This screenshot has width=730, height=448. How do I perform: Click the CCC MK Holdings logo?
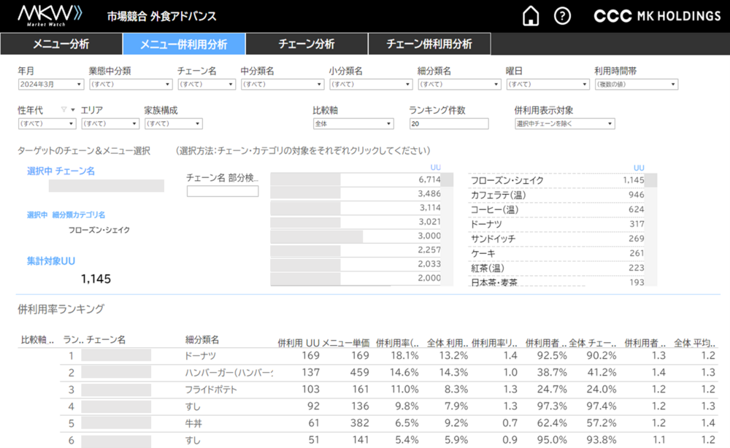click(657, 16)
